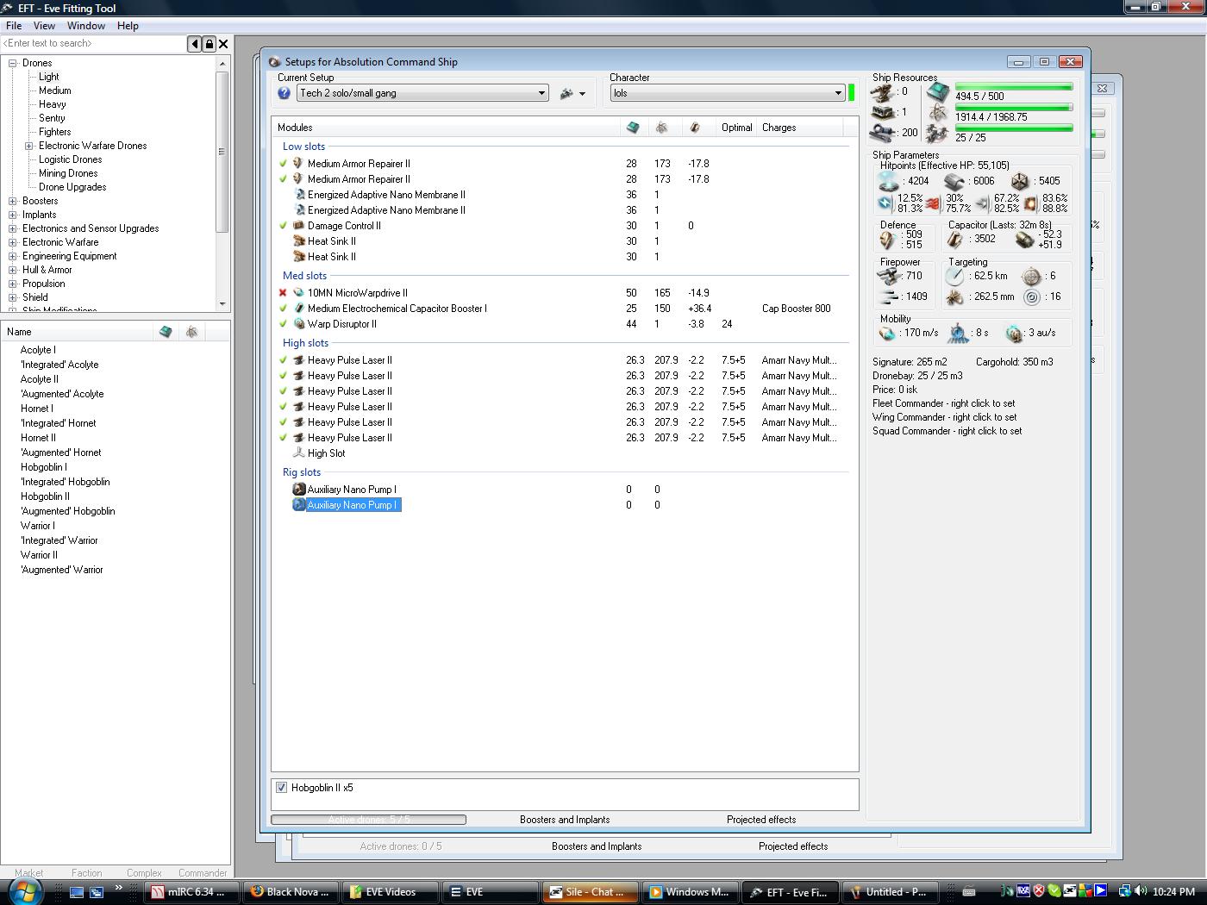1207x905 pixels.
Task: Click the blue help icon next to Current Setup
Action: click(x=284, y=93)
